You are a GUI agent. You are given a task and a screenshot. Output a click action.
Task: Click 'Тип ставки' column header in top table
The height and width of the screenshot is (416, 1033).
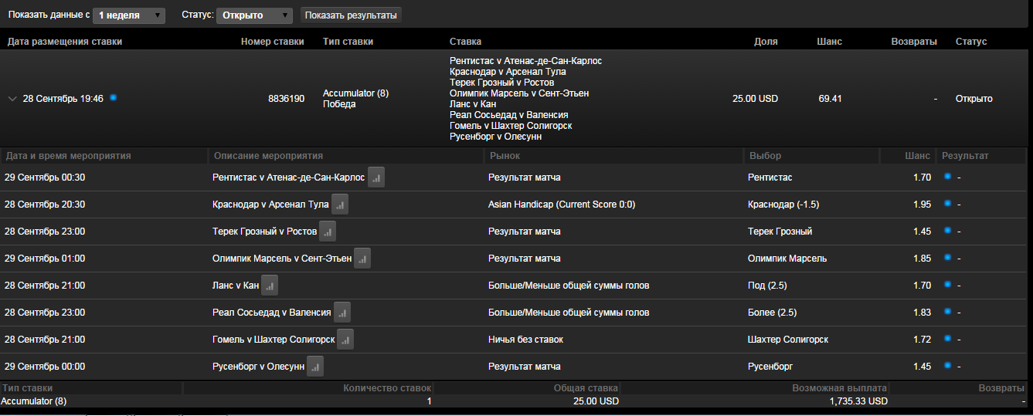pyautogui.click(x=348, y=42)
